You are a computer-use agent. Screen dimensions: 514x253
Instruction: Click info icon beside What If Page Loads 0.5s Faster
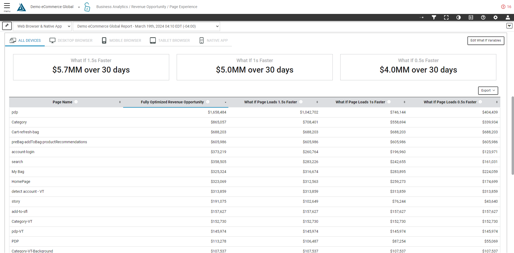click(x=480, y=102)
